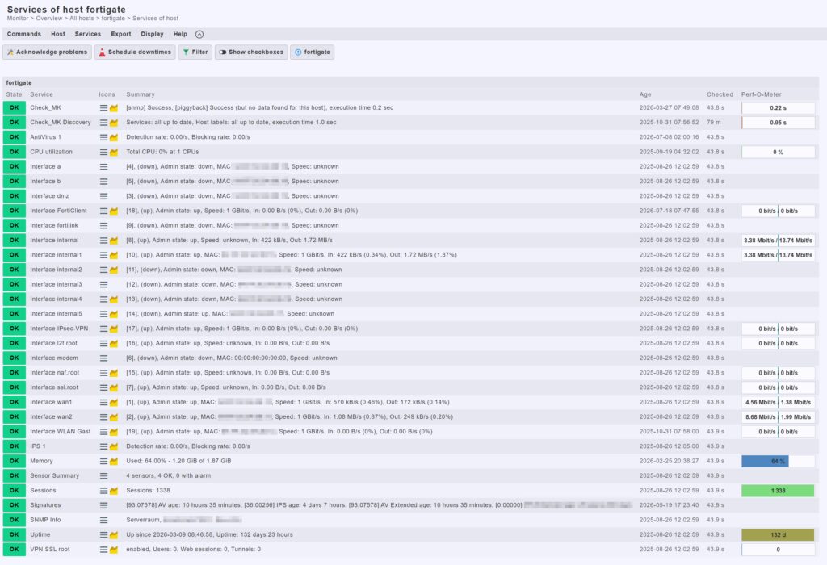The height and width of the screenshot is (565, 827).
Task: Open the Commands menu
Action: (x=23, y=34)
